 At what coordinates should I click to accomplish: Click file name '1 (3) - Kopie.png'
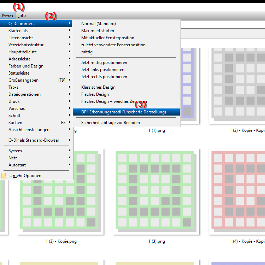[x=61, y=241]
